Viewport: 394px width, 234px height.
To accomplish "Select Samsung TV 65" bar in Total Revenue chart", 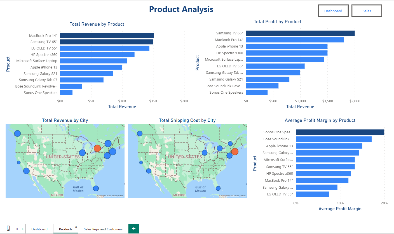I will [x=107, y=42].
